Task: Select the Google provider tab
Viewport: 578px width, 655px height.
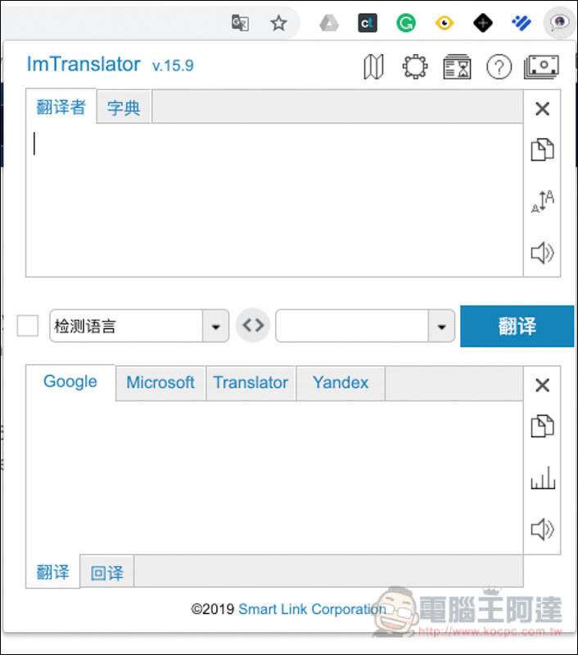Action: click(x=70, y=382)
